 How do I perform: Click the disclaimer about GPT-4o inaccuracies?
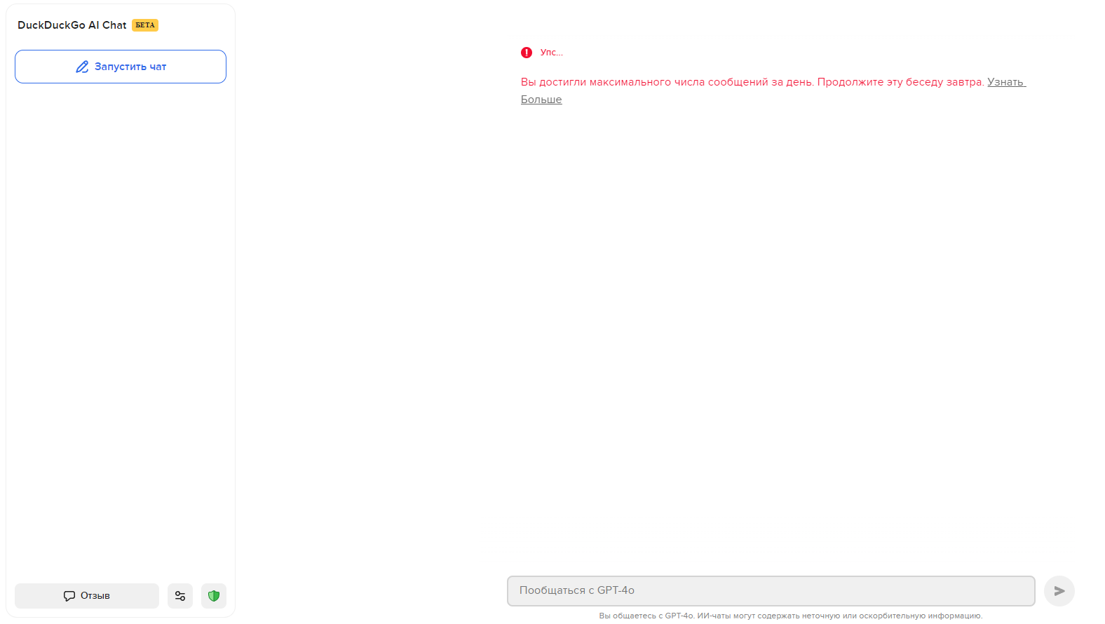click(x=791, y=616)
